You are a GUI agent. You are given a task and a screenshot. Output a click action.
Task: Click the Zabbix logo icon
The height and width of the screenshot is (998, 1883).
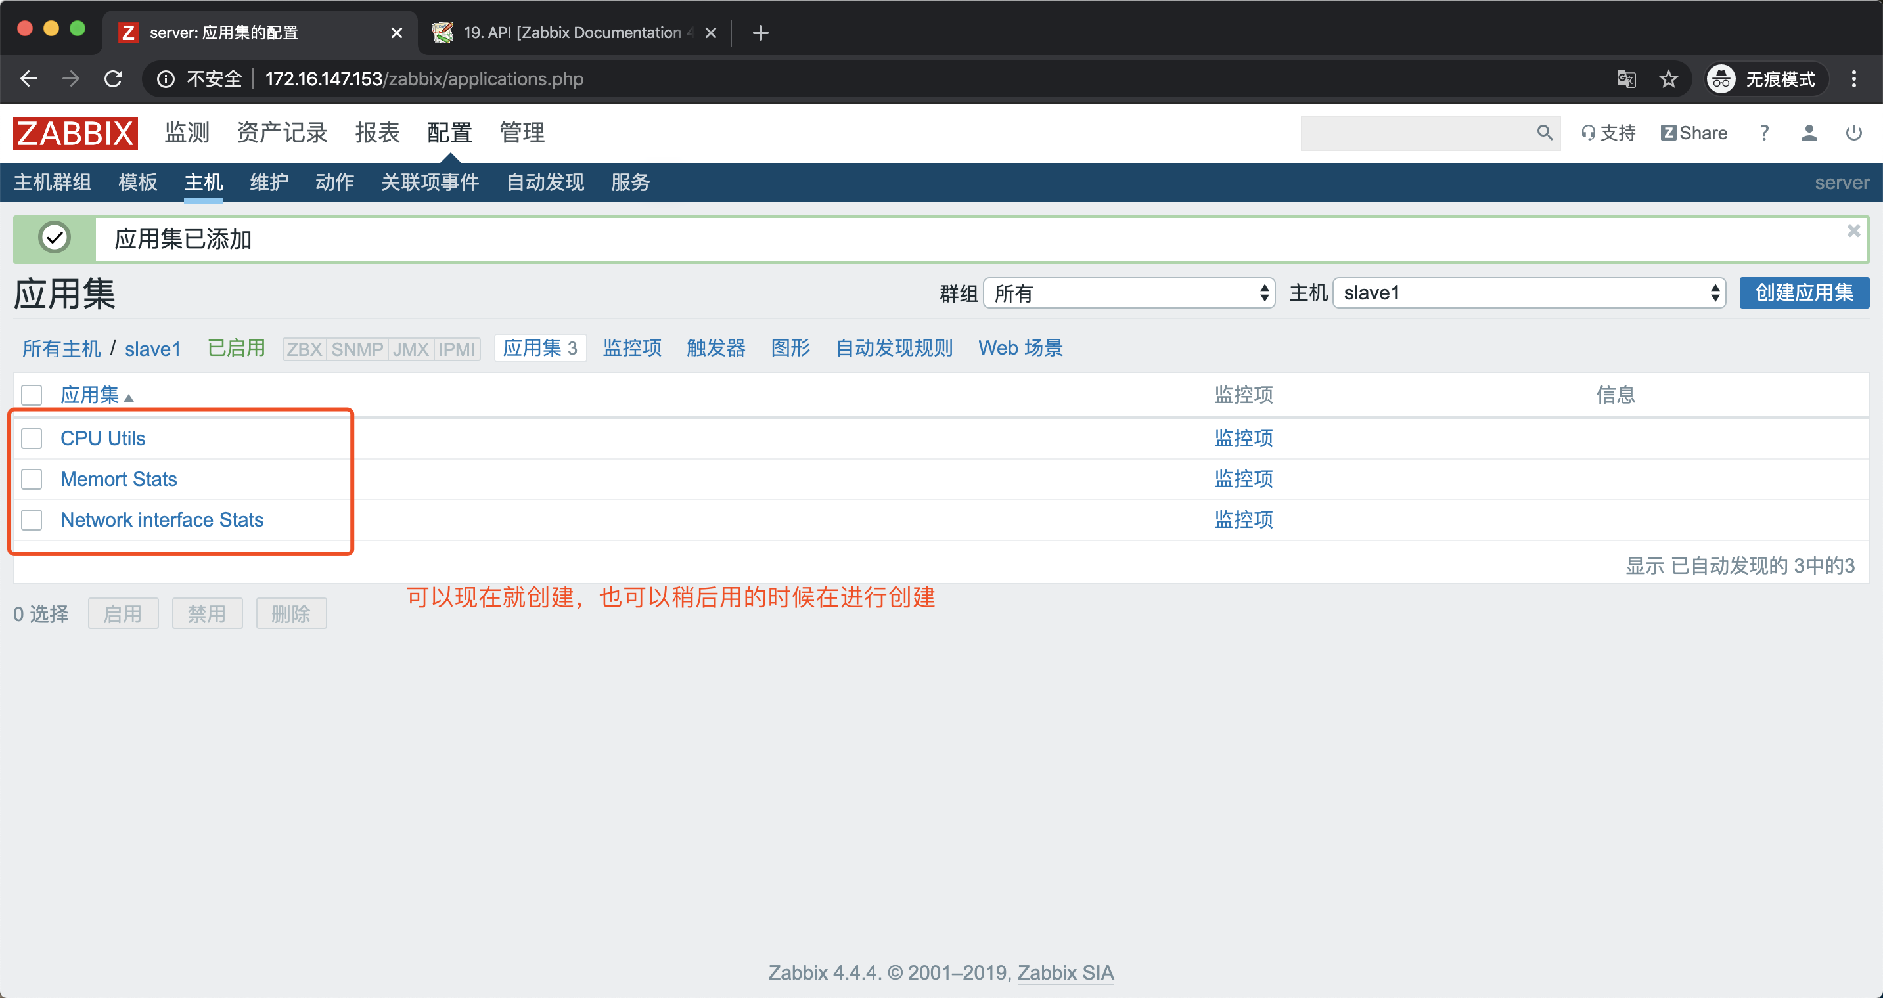76,133
